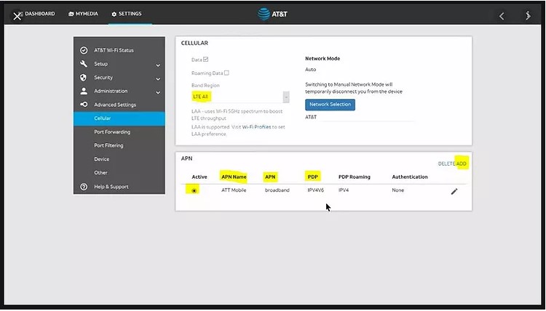Click the Administration person icon
The height and width of the screenshot is (311, 546).
[84, 91]
